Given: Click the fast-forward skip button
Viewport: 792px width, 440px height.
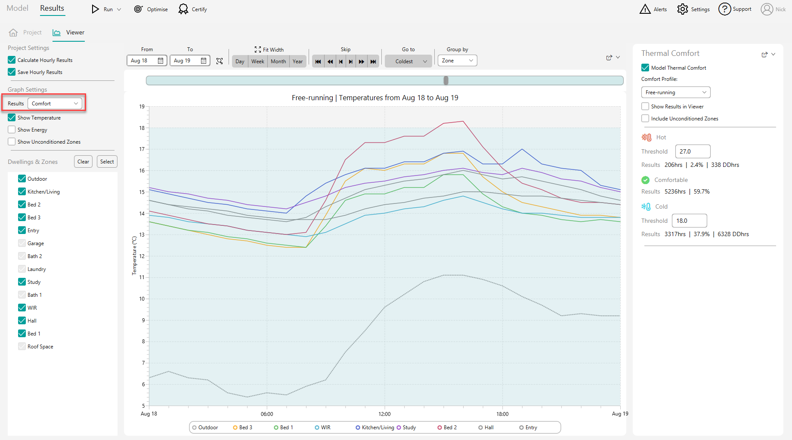Looking at the screenshot, I should tap(362, 62).
